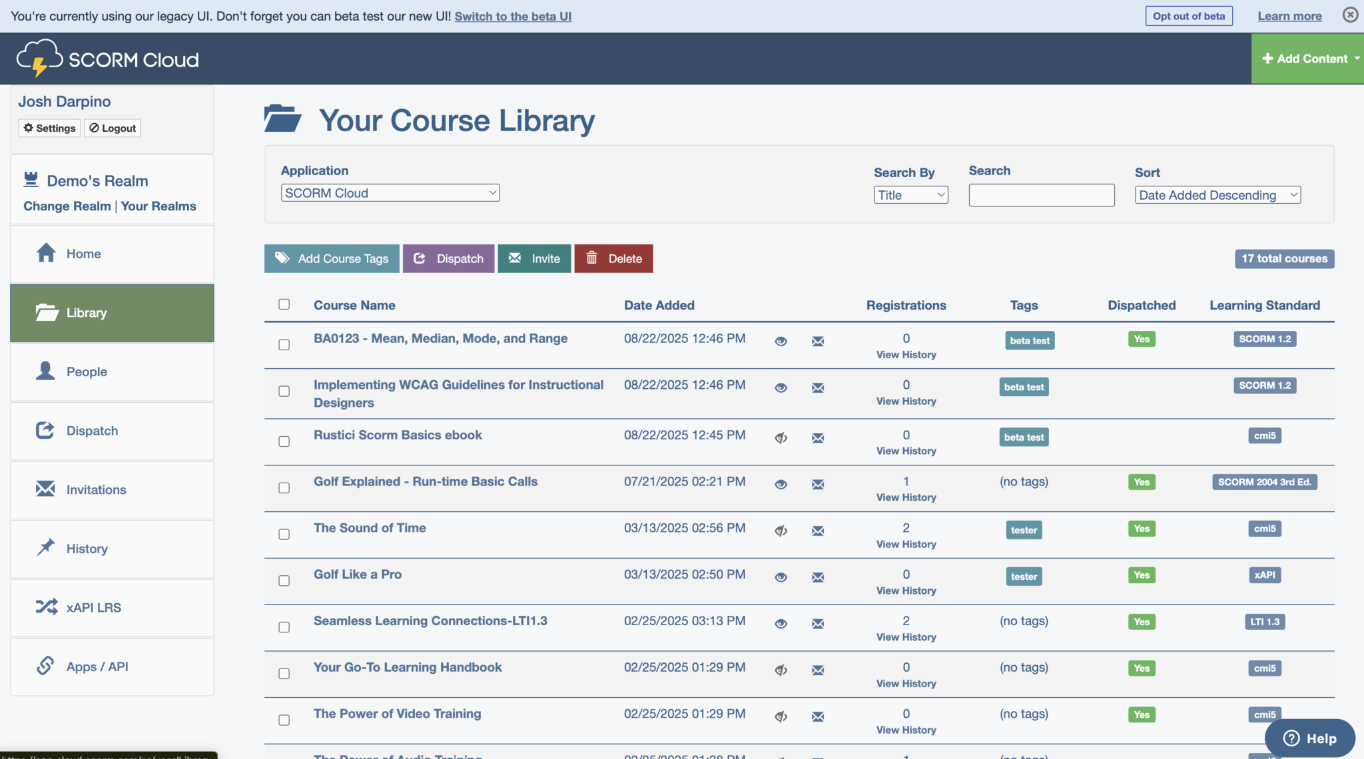Preview the Golf Explained course via its eye icon
The height and width of the screenshot is (759, 1364).
[x=781, y=484]
